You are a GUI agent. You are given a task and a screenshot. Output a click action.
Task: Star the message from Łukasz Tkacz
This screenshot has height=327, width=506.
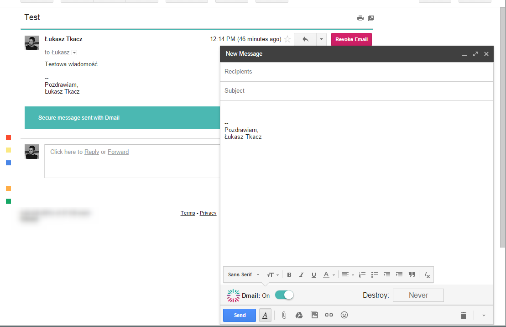click(287, 39)
